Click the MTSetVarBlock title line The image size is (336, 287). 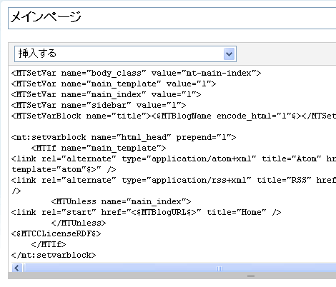[x=174, y=116]
